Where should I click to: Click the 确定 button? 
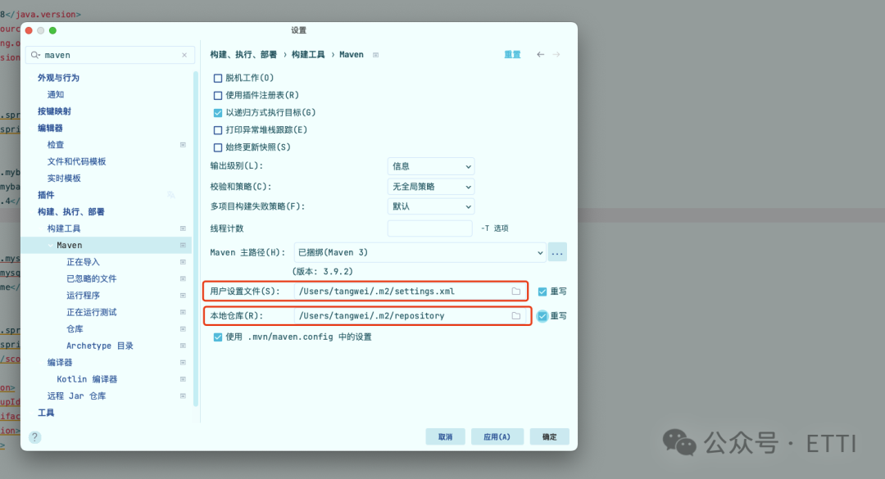tap(549, 436)
